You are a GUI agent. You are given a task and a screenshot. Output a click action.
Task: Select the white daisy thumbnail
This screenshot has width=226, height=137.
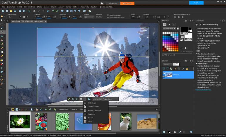(x=20, y=121)
